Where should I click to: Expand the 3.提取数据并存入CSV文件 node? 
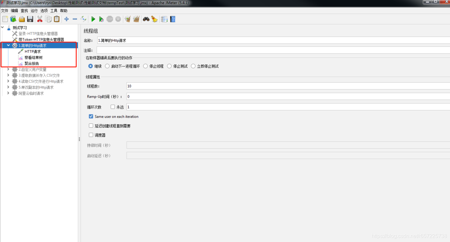(x=8, y=75)
